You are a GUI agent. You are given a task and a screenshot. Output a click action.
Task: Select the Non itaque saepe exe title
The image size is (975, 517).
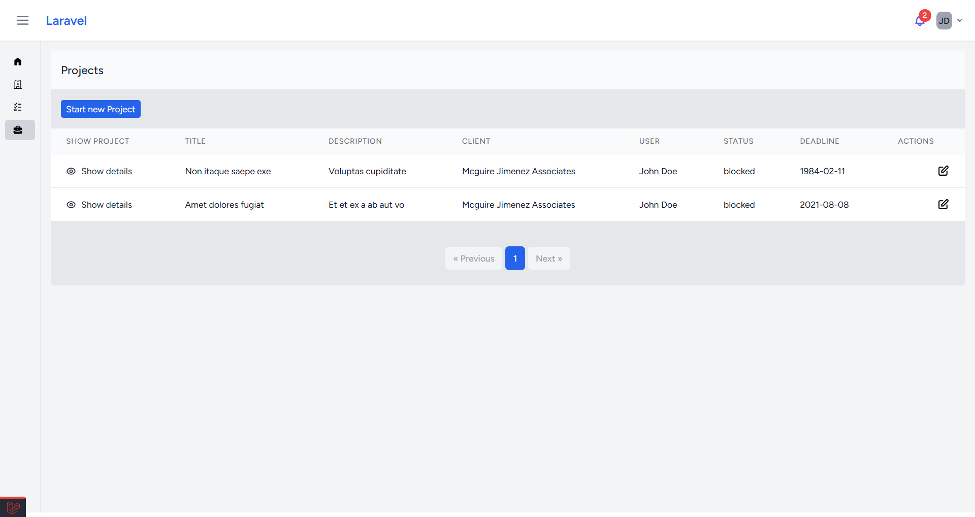point(228,171)
